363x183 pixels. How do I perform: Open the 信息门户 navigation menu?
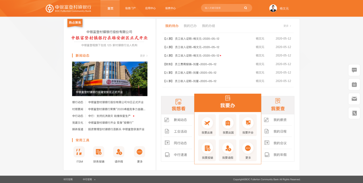click(x=130, y=8)
